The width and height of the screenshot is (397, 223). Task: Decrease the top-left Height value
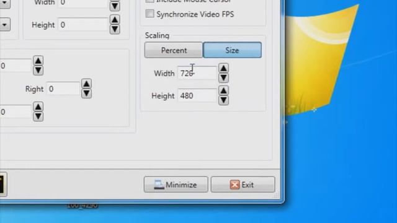tap(115, 30)
